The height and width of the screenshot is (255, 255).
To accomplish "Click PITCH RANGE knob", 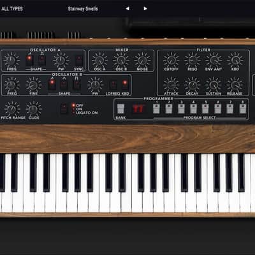I will tap(12, 109).
